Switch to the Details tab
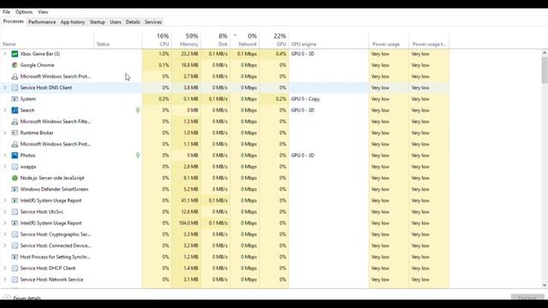 (x=133, y=22)
